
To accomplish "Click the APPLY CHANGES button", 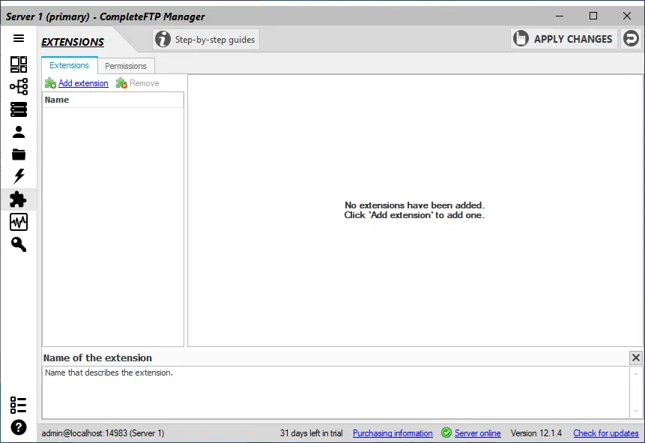I will click(564, 39).
